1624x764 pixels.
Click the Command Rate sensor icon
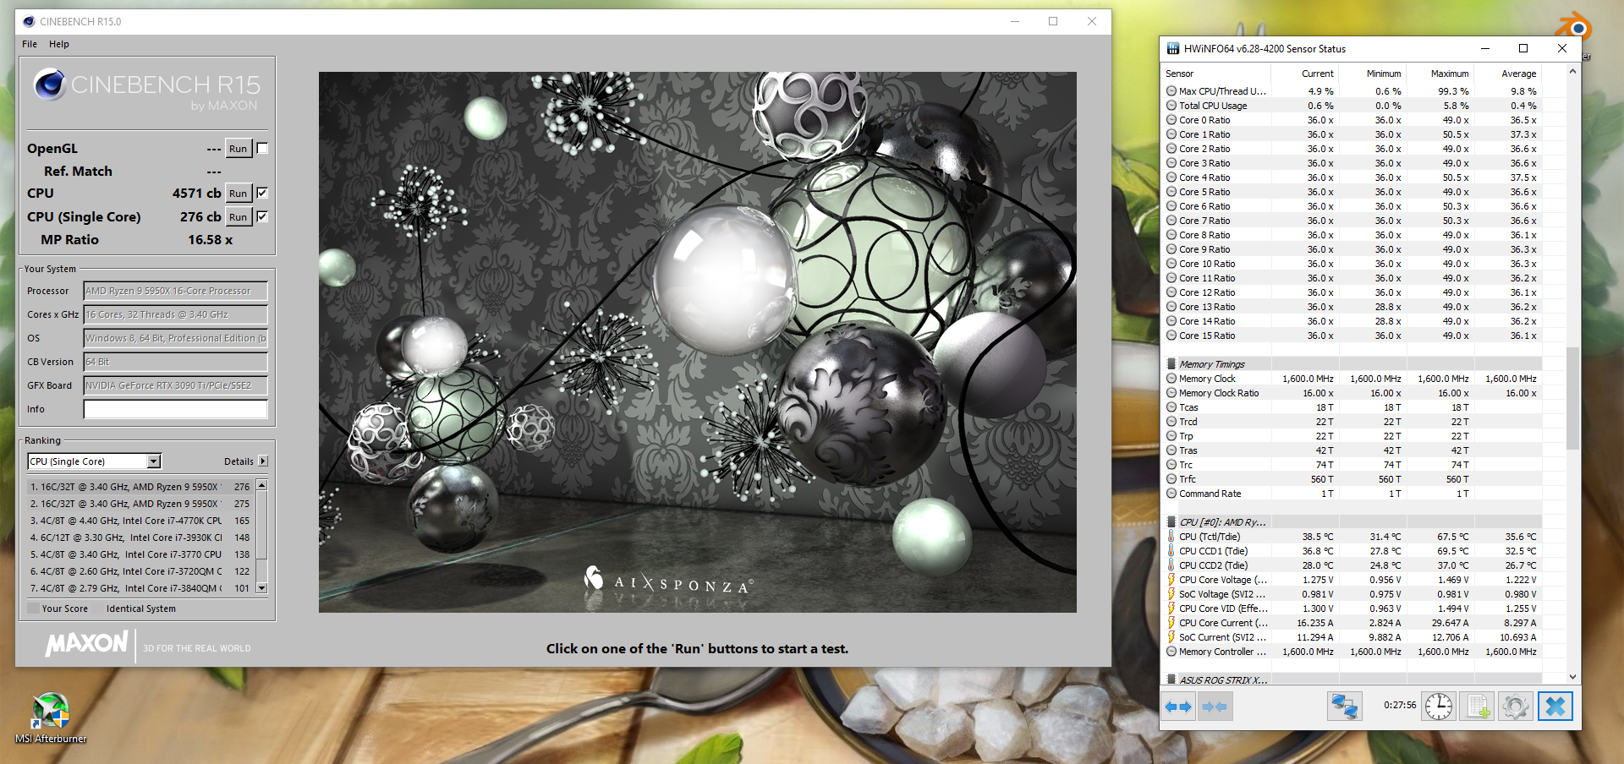pos(1171,494)
